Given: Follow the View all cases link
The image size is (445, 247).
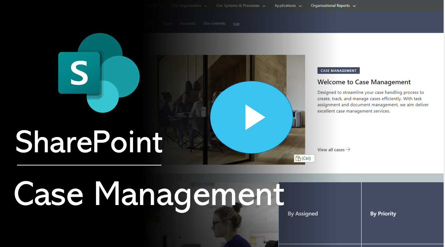Looking at the screenshot, I should (331, 150).
